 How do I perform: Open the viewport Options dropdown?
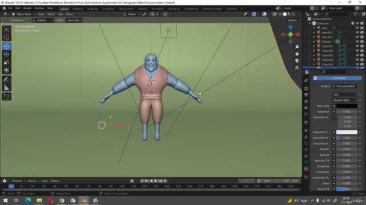[293, 20]
